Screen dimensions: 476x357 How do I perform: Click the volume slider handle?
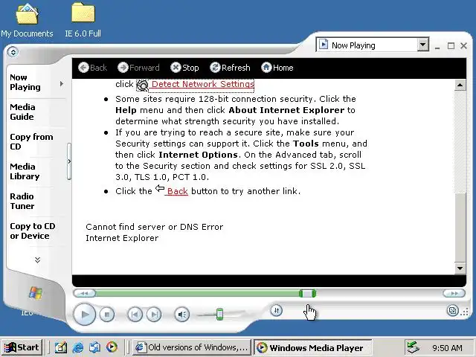tap(220, 314)
